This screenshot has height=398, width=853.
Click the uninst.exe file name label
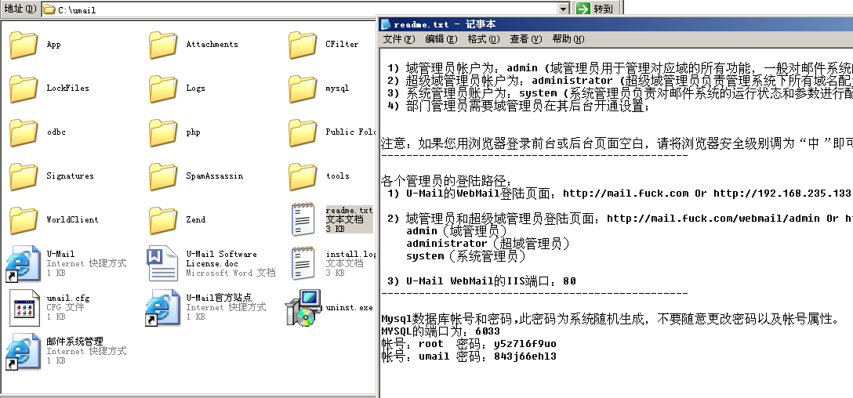tap(349, 308)
